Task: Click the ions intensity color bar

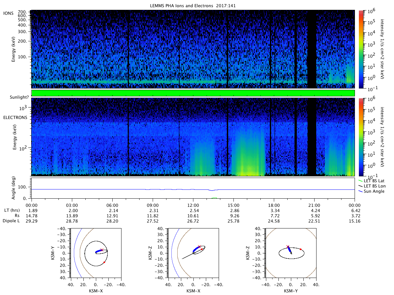Action: (361, 49)
